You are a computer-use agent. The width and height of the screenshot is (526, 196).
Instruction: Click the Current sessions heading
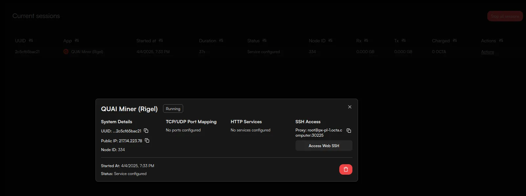[36, 16]
